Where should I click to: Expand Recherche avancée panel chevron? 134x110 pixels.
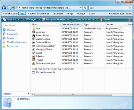pos(130,14)
